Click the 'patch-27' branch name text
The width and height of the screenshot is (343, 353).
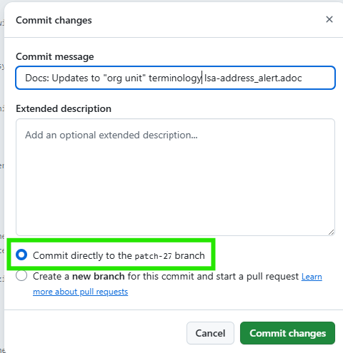(153, 256)
